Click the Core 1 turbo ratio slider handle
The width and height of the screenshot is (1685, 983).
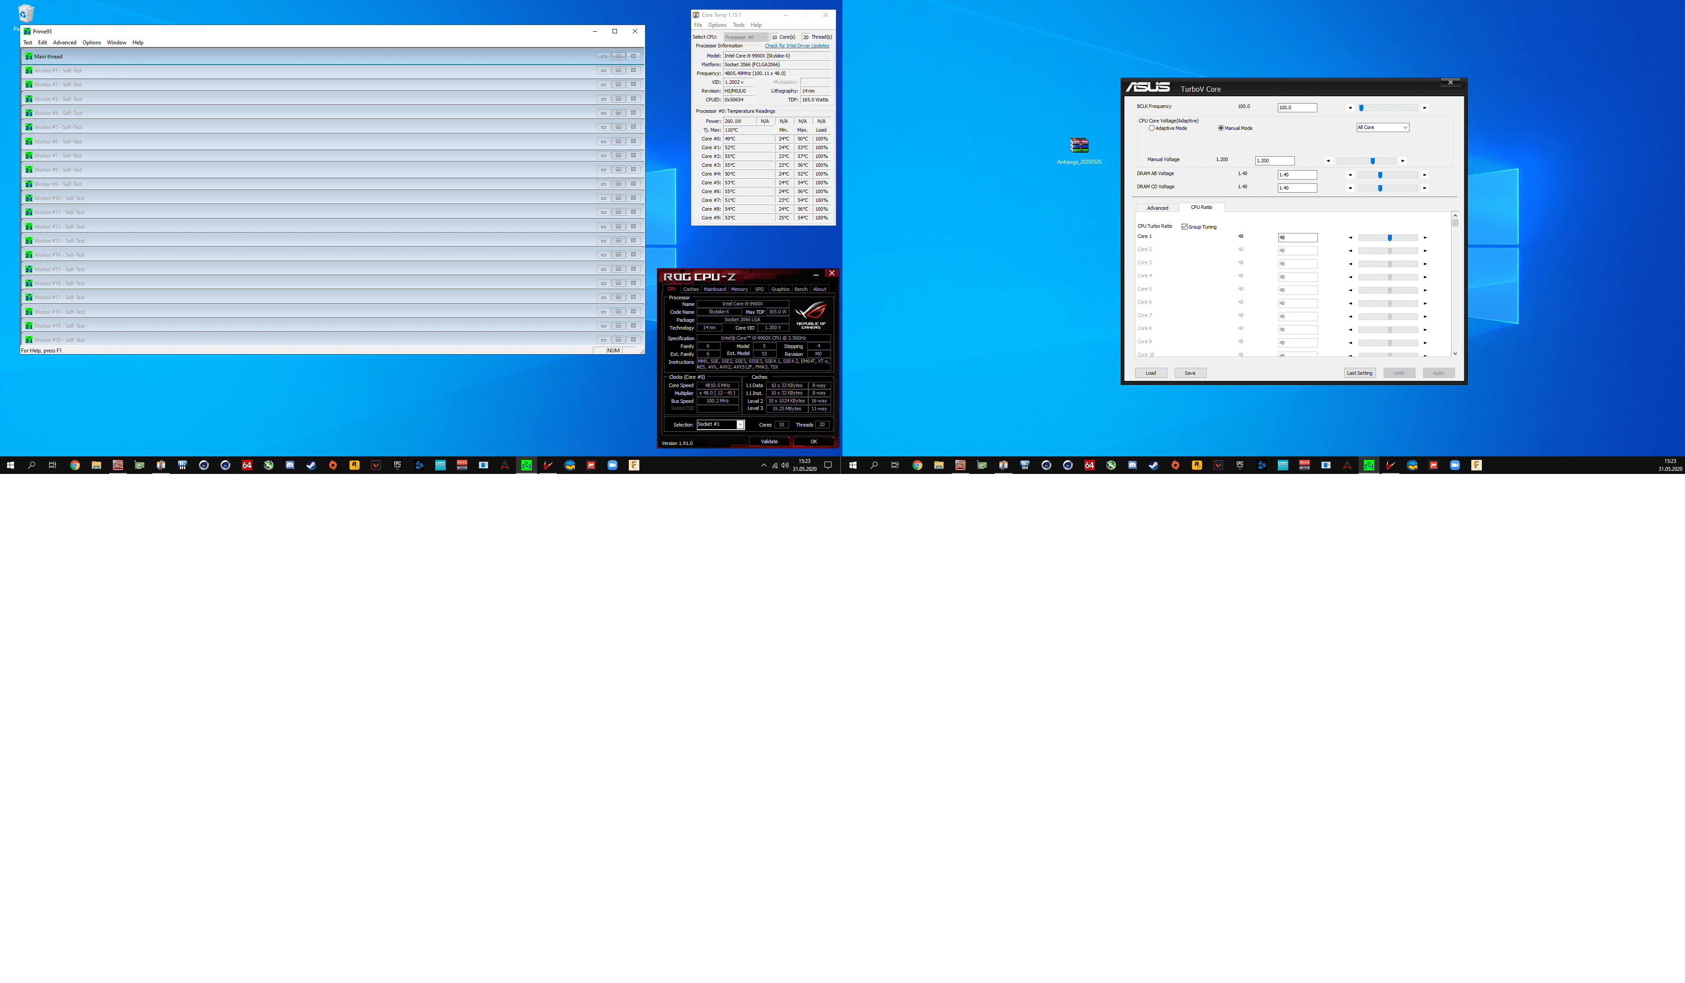click(1389, 237)
